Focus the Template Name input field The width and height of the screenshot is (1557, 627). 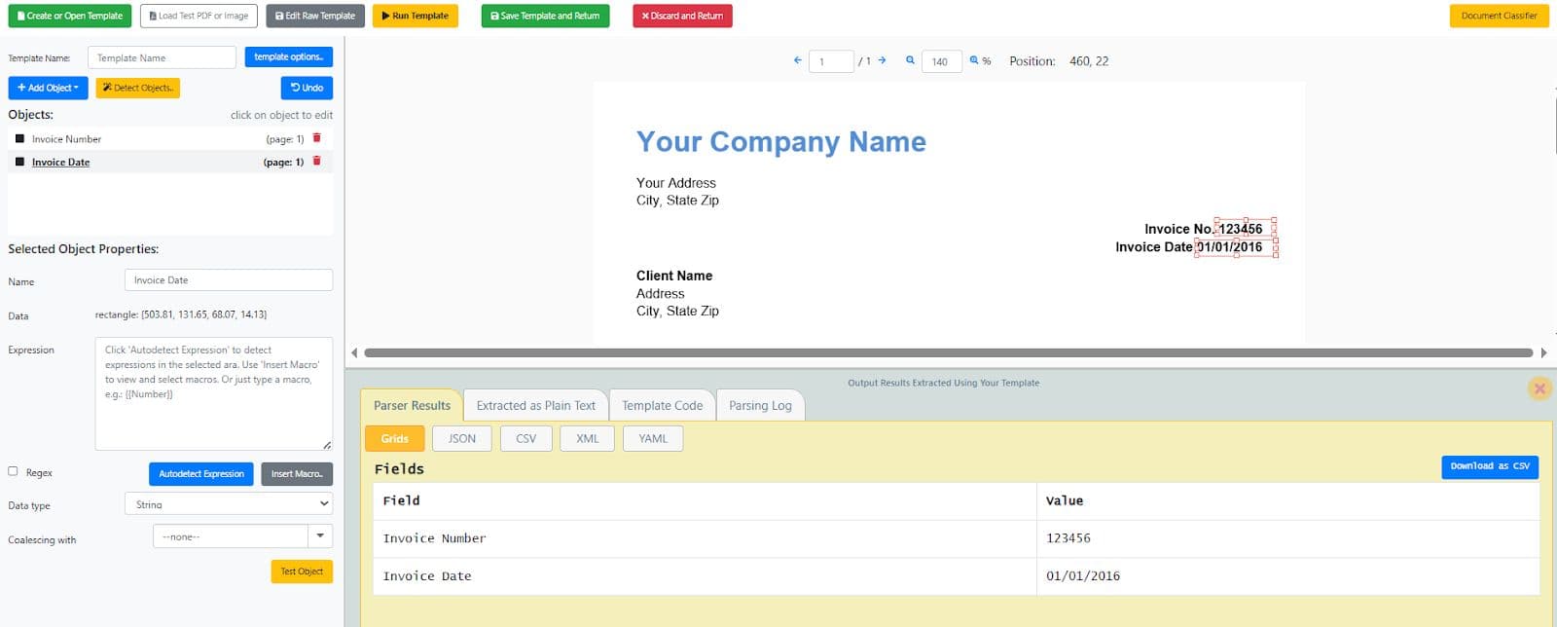(162, 57)
